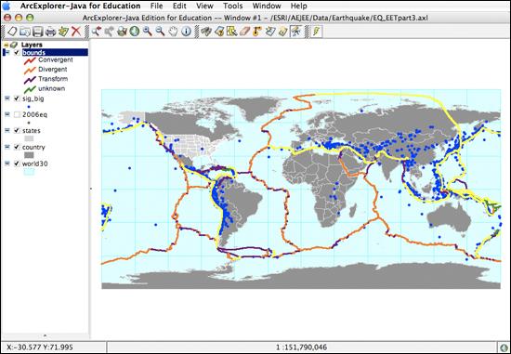The height and width of the screenshot is (354, 511).
Task: Select the 2006eq layer name
Action: pos(34,114)
